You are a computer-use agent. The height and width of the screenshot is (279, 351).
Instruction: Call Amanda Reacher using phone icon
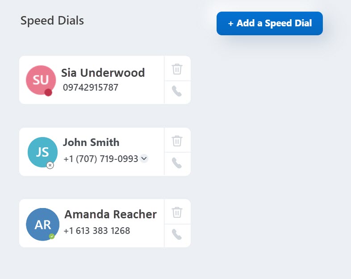coord(177,235)
